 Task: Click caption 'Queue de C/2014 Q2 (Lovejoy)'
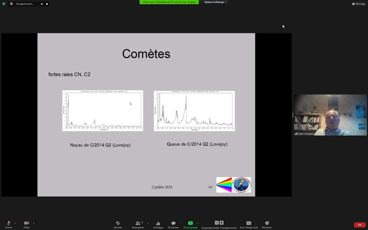point(197,144)
